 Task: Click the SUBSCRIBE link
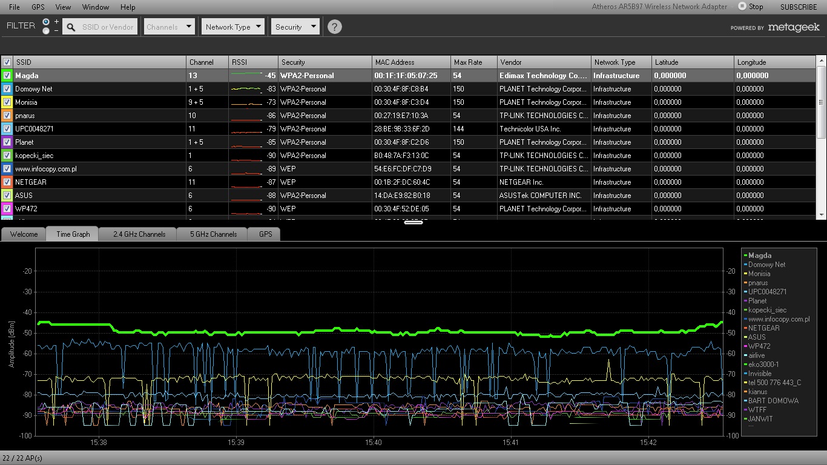click(x=798, y=7)
